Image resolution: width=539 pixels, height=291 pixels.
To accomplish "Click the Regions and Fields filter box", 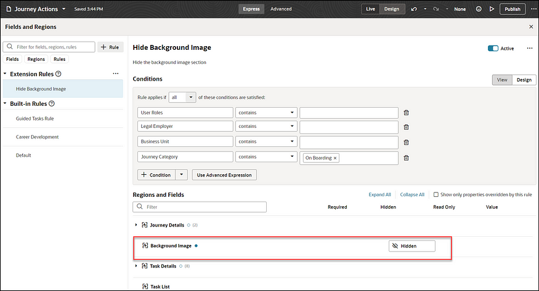I will [x=200, y=207].
